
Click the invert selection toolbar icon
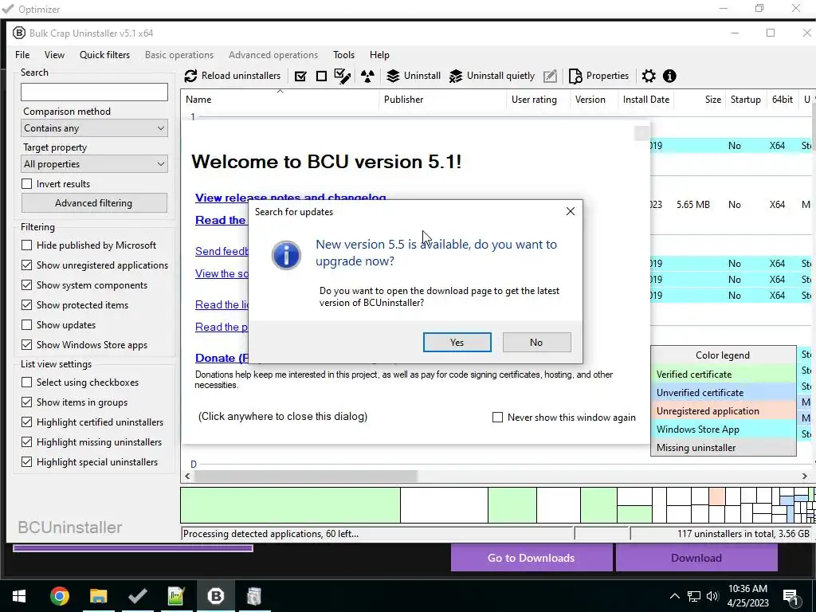[x=343, y=76]
